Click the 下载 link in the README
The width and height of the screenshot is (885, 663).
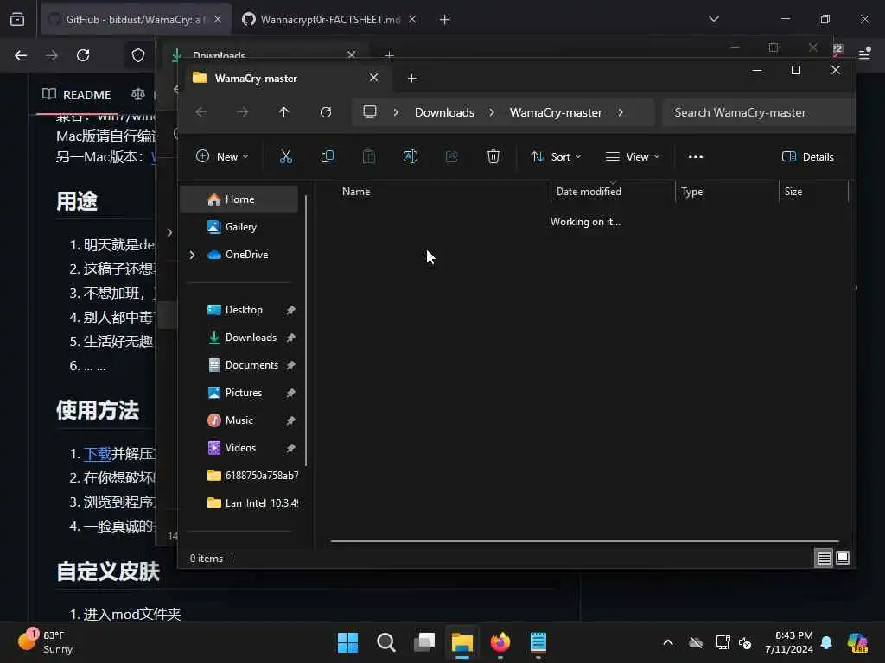[x=97, y=454]
